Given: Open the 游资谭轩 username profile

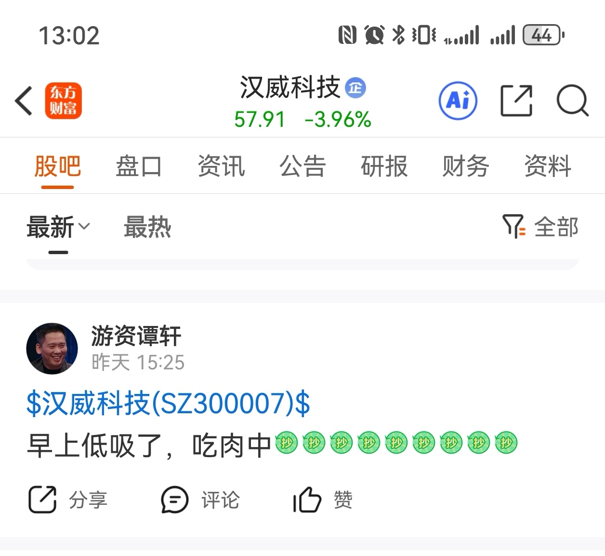Looking at the screenshot, I should coord(136,336).
